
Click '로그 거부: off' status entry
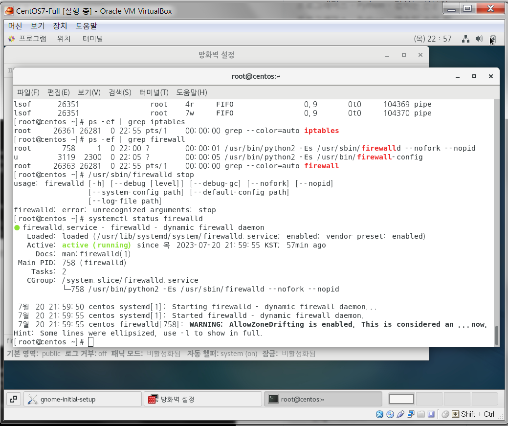point(86,354)
